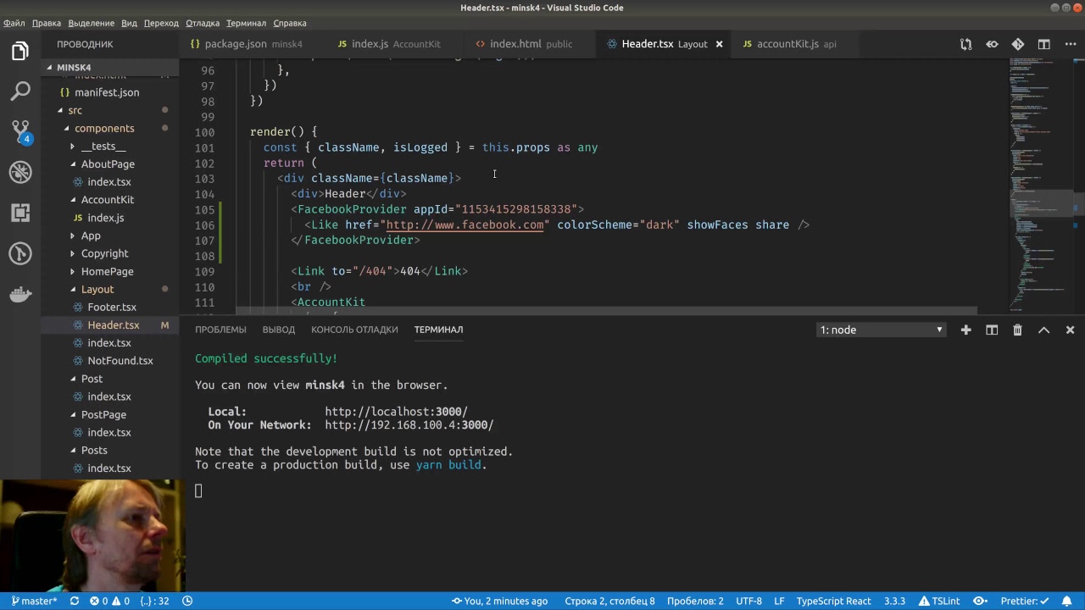Click the Prettier status with checkmark
The height and width of the screenshot is (610, 1085).
(x=1025, y=601)
